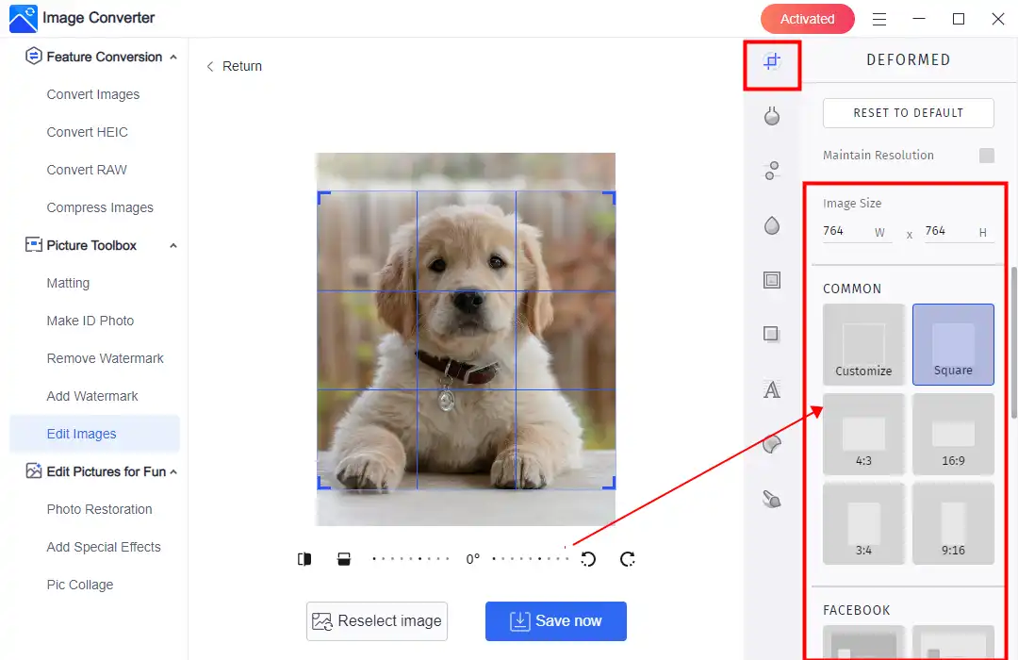
Task: Open Remove Watermark from sidebar
Action: pos(105,358)
